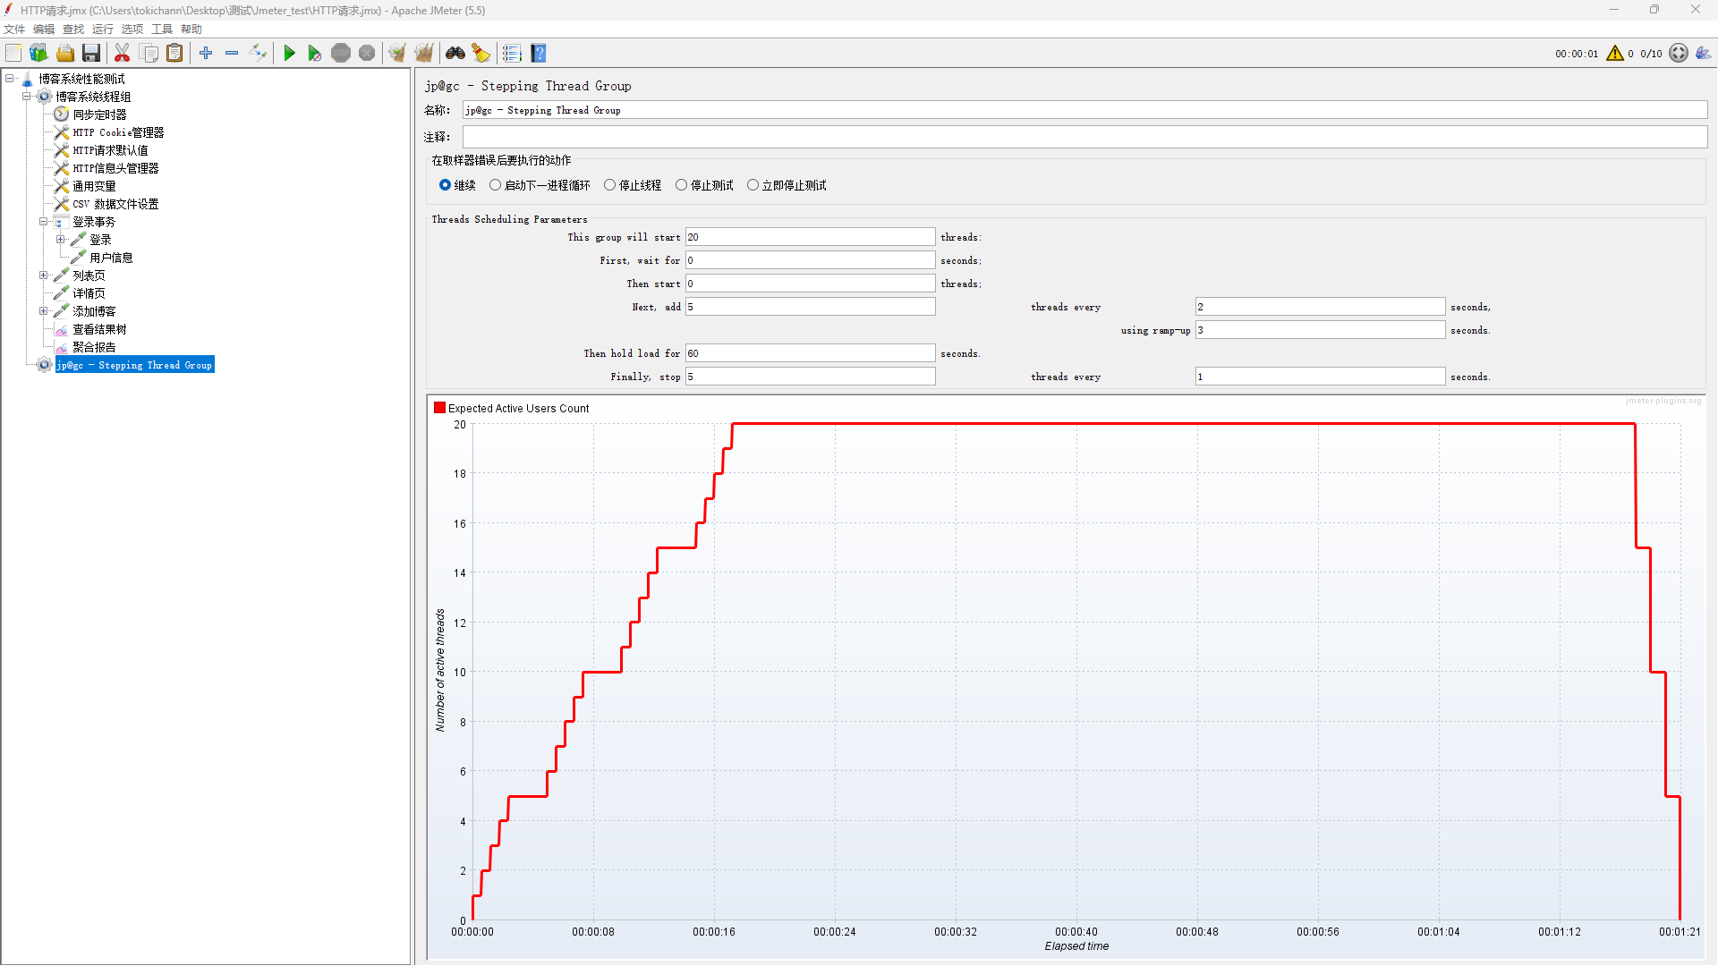Open the help book icon
Viewport: 1718px width, 966px height.
pos(538,54)
